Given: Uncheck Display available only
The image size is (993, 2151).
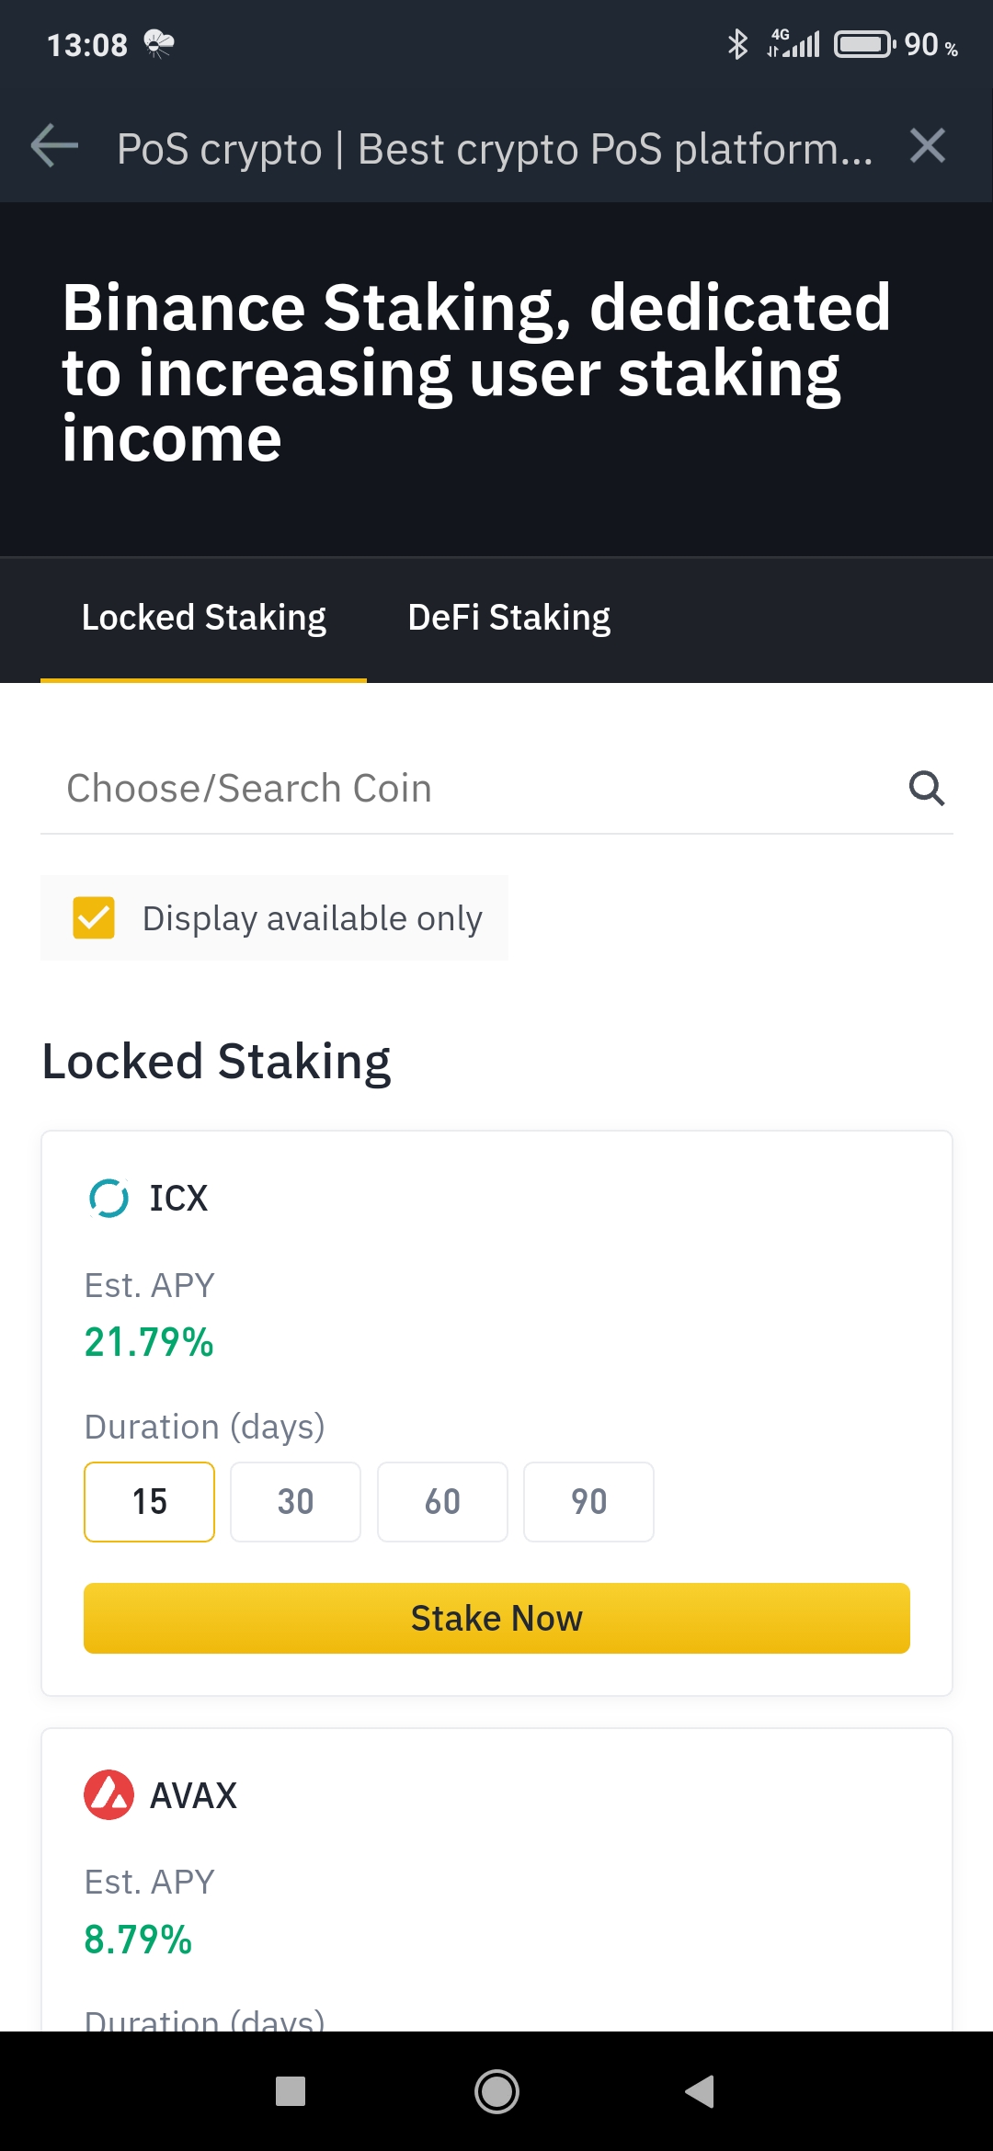Looking at the screenshot, I should (x=94, y=916).
